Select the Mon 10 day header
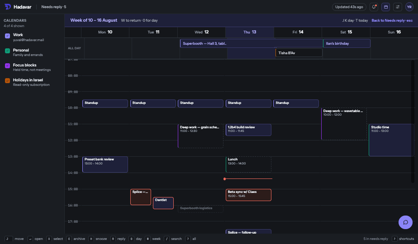Image resolution: width=418 pixels, height=244 pixels. [105, 32]
